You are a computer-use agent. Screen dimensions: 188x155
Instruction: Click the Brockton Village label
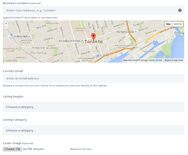[26, 42]
